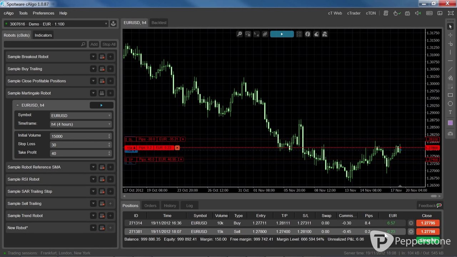Expand New Robot* options arrow

click(93, 228)
